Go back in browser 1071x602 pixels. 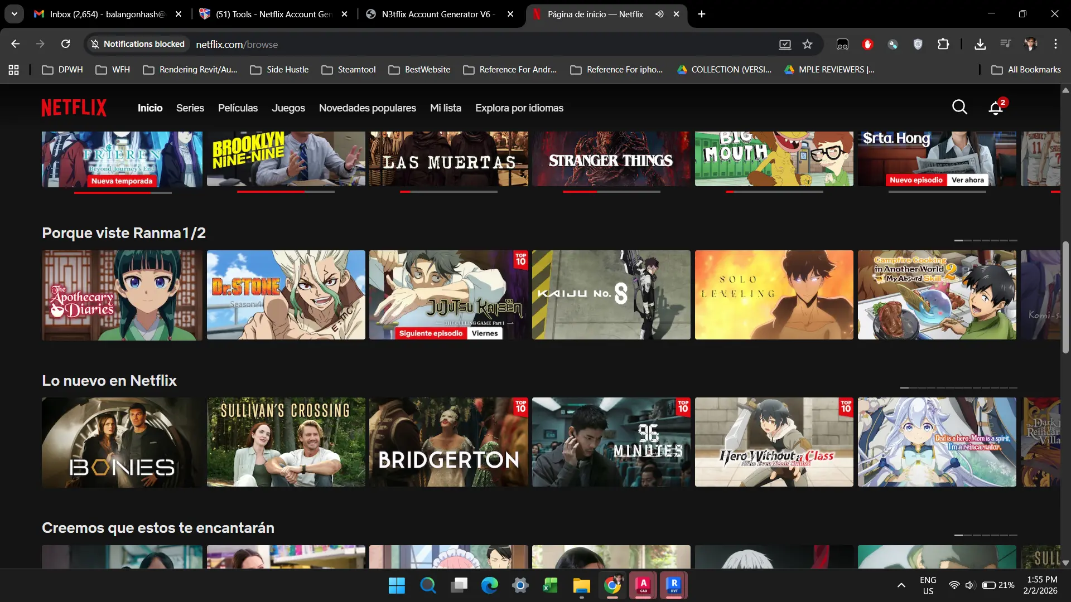pos(16,44)
